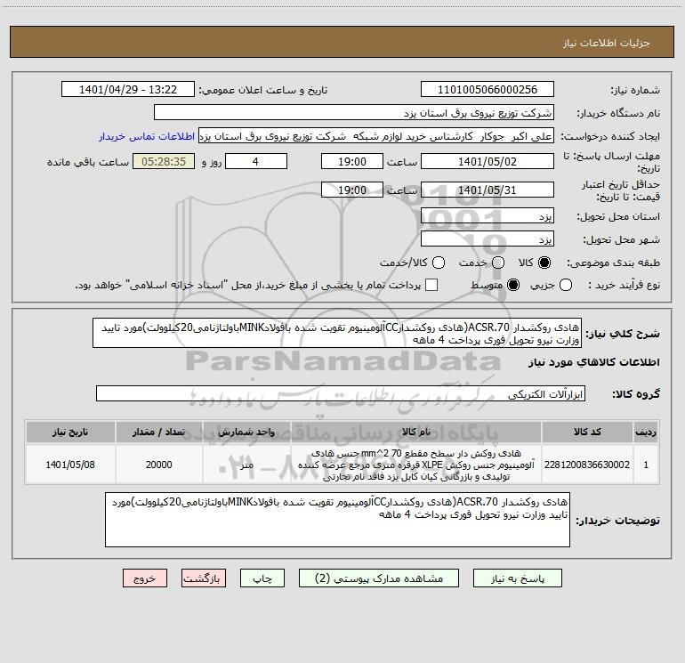Click the تعداد / مقدار column header
Viewport: 685px width, 663px height.
[x=158, y=432]
